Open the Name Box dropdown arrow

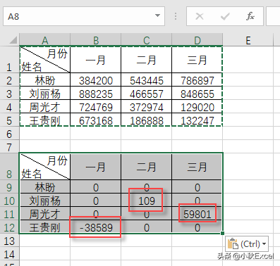157,16
